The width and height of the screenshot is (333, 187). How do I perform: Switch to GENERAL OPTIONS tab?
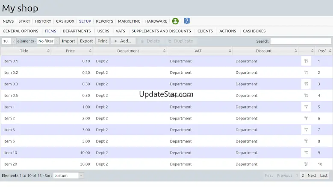pyautogui.click(x=21, y=31)
